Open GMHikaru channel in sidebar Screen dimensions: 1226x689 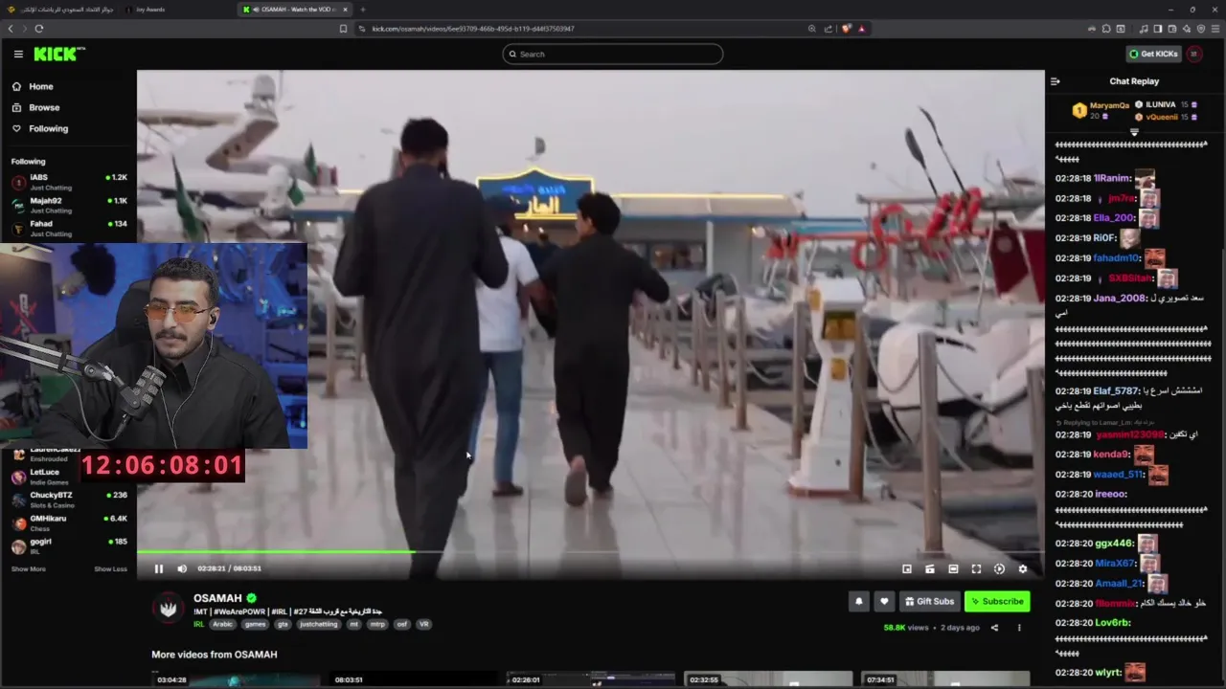click(69, 522)
